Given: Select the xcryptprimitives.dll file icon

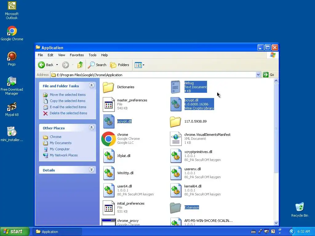Looking at the screenshot, I should coord(176,156).
